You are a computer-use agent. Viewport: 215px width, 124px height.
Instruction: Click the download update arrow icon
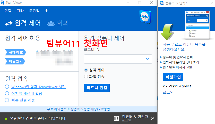click(47, 11)
